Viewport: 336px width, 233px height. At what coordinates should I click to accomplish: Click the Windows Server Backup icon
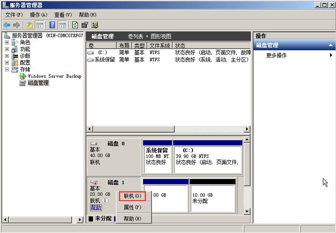point(23,76)
